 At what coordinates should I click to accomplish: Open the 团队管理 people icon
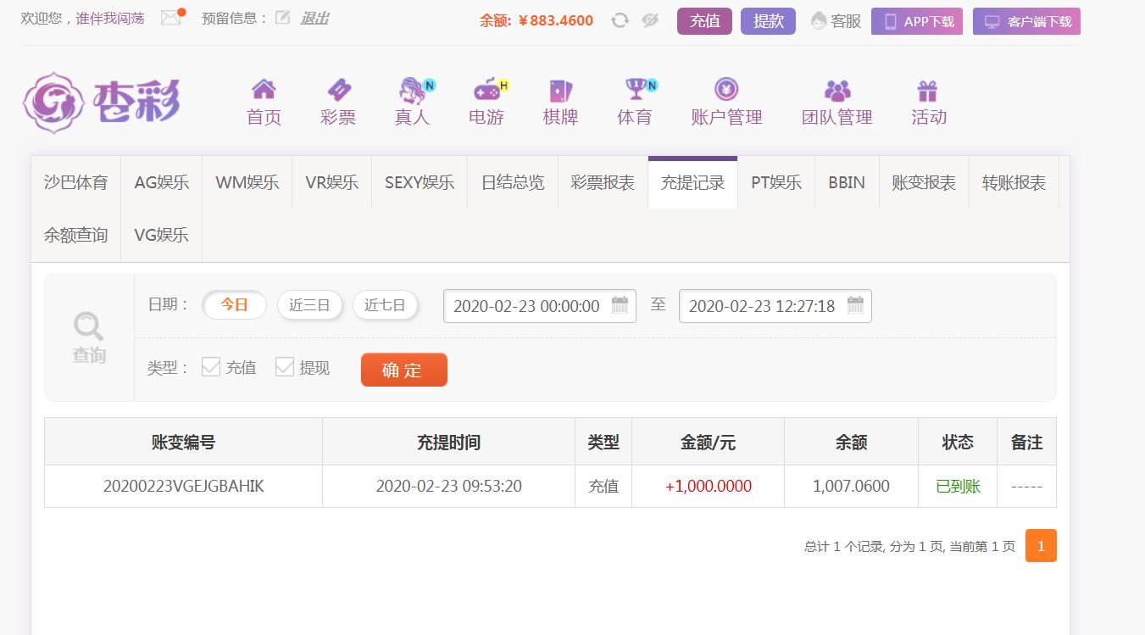(837, 89)
